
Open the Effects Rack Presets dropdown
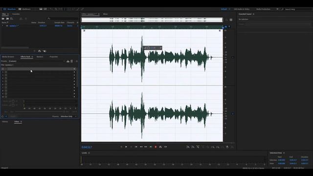[x=37, y=61]
